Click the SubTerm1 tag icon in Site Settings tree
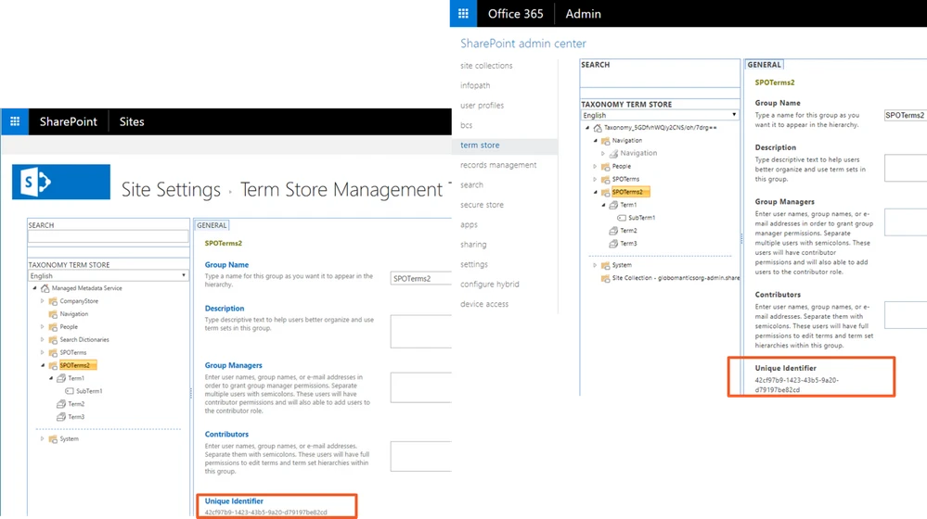This screenshot has width=927, height=519. point(70,391)
